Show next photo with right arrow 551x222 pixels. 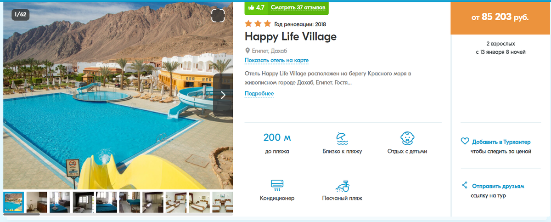(x=223, y=95)
